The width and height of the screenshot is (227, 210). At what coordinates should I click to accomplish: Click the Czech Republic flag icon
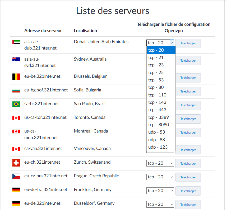click(16, 177)
